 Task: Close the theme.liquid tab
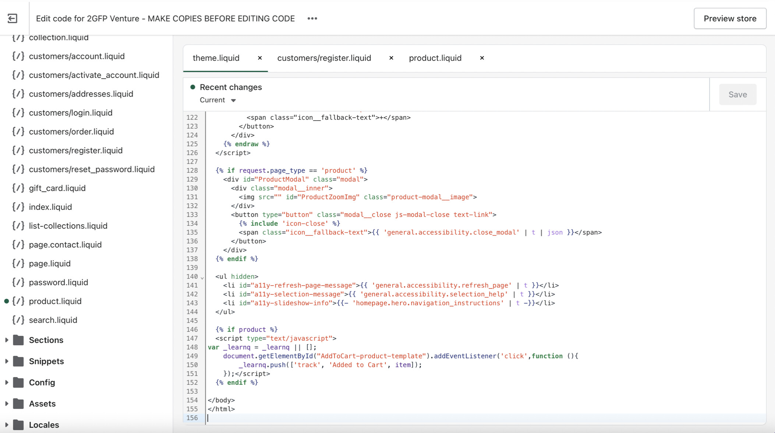[260, 58]
